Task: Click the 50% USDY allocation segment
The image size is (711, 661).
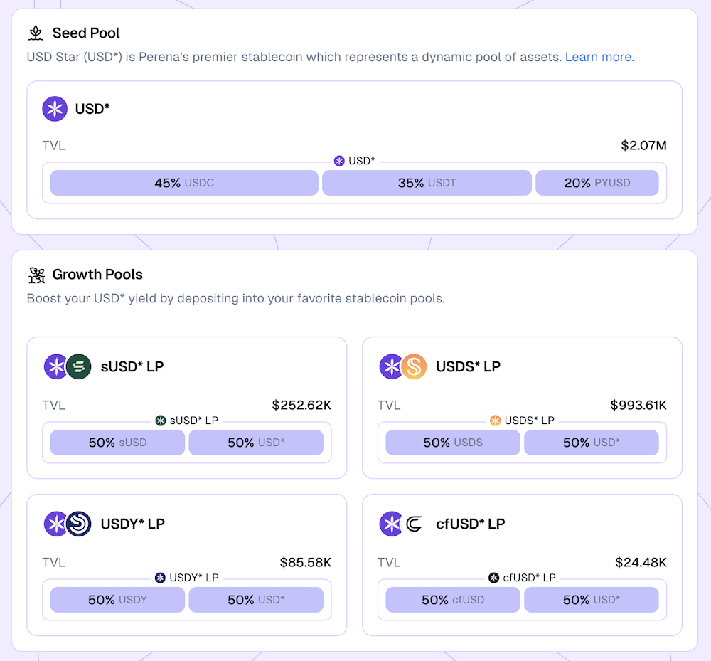Action: coord(117,600)
